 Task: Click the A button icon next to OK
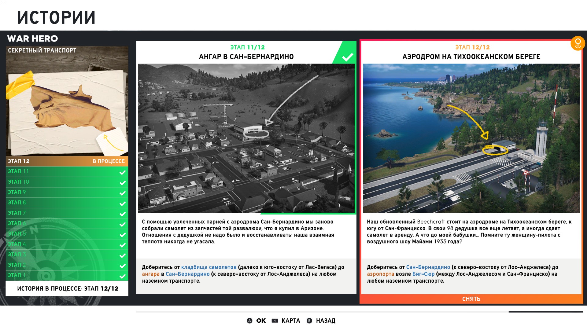click(249, 321)
